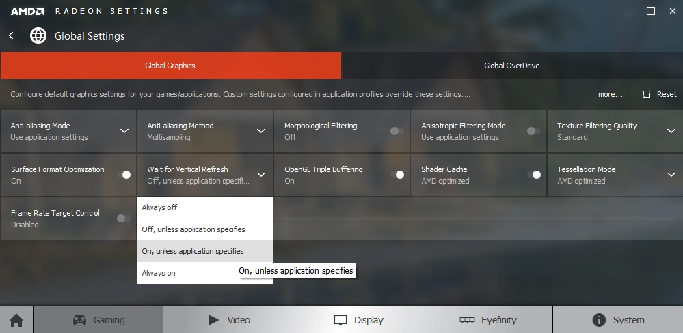Expand the Tessellation Mode dropdown
Image resolution: width=683 pixels, height=333 pixels.
click(x=671, y=175)
